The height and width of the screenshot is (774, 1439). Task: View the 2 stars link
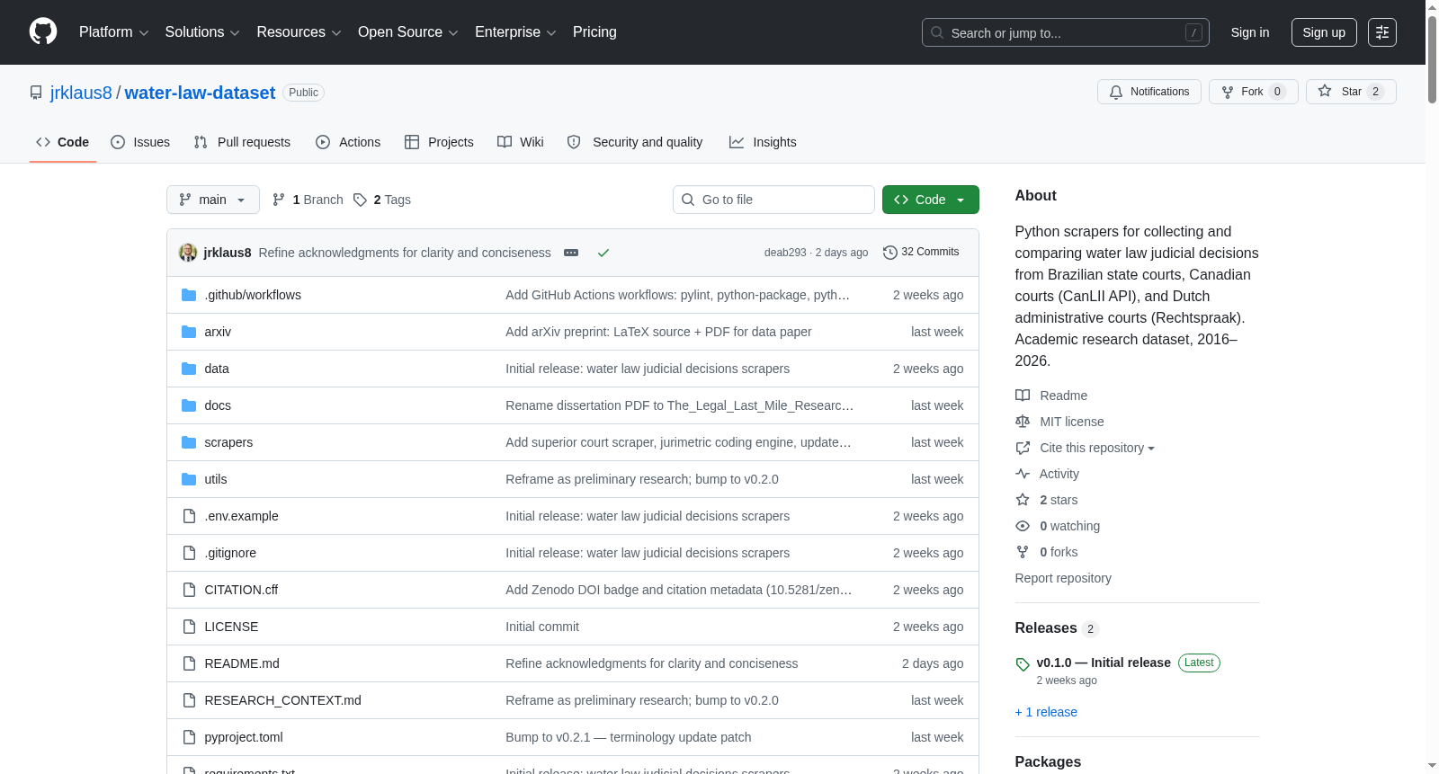pos(1059,500)
